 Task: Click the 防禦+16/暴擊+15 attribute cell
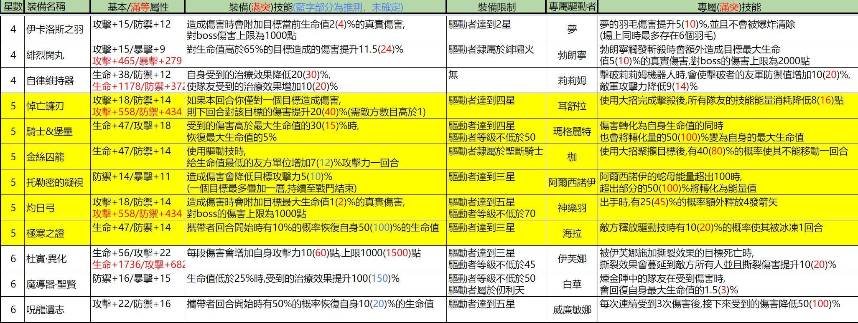click(x=137, y=284)
